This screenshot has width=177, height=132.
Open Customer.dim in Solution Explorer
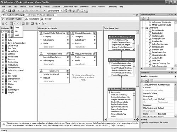click(x=158, y=36)
